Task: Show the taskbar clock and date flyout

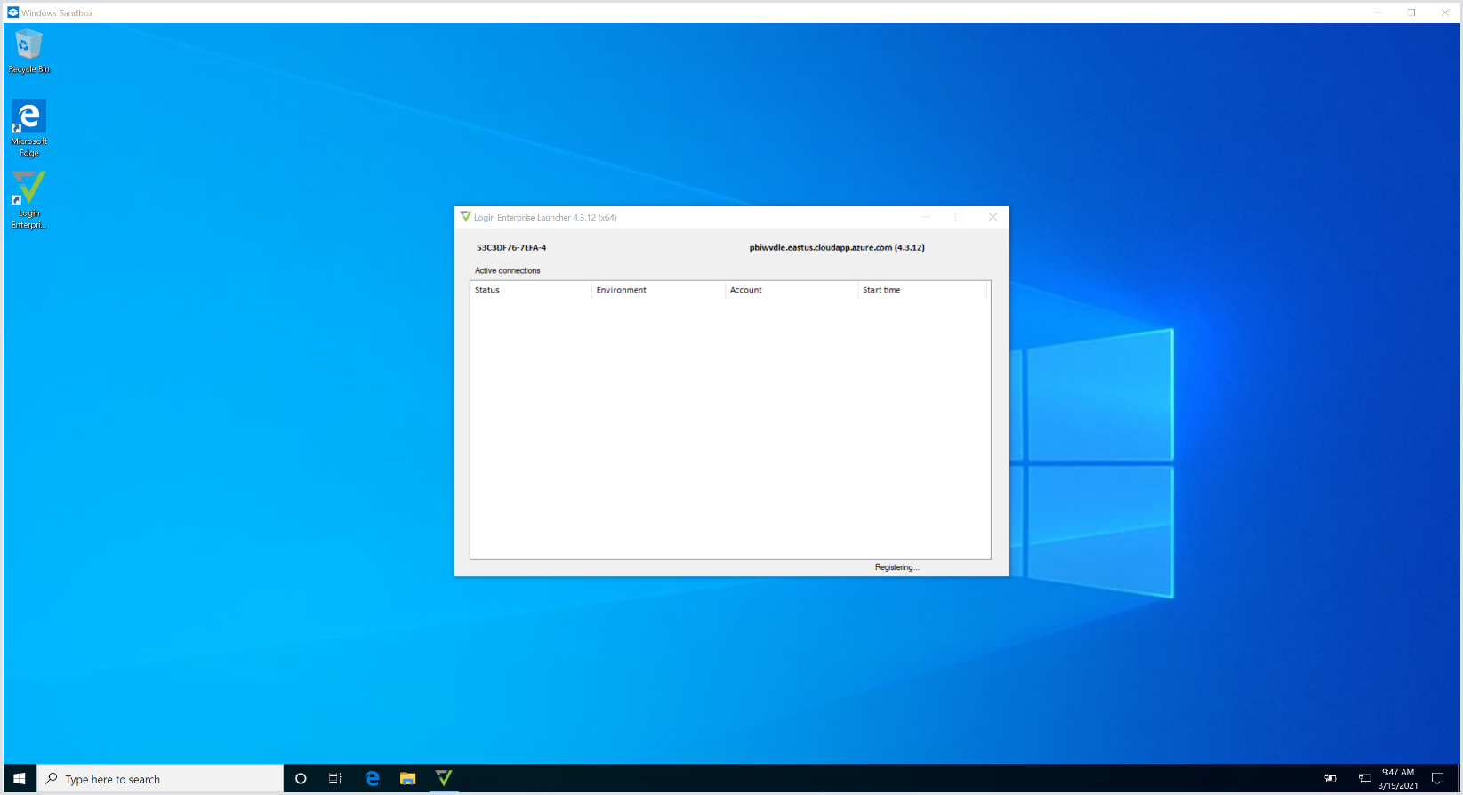Action: coord(1398,779)
